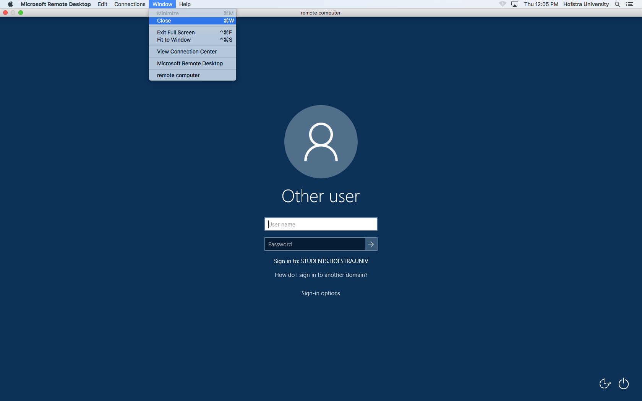Click inside the User name field
The width and height of the screenshot is (642, 401).
pyautogui.click(x=320, y=224)
